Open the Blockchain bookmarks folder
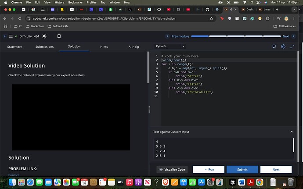Screen dimensions: 303x189 click(x=35, y=26)
